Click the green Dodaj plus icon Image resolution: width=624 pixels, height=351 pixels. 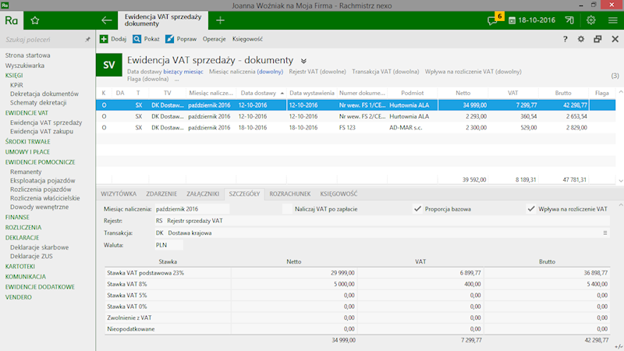pos(104,39)
